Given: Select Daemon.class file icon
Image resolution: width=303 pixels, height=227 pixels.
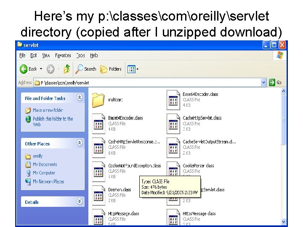Looking at the screenshot, I should (x=98, y=195).
